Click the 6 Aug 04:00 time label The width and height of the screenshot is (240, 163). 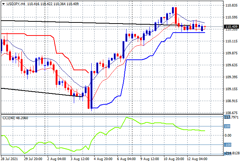tap(127, 159)
